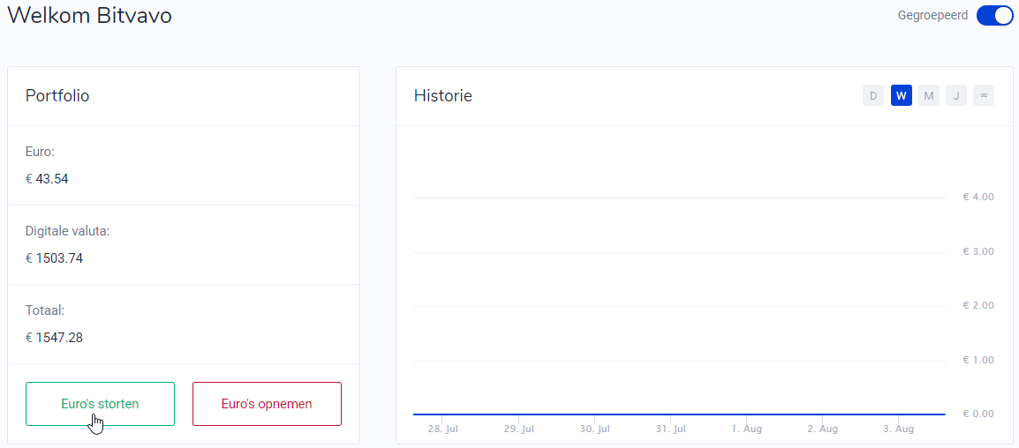Click the Portfolio panel title
Screen dimensions: 1019x448
click(57, 96)
